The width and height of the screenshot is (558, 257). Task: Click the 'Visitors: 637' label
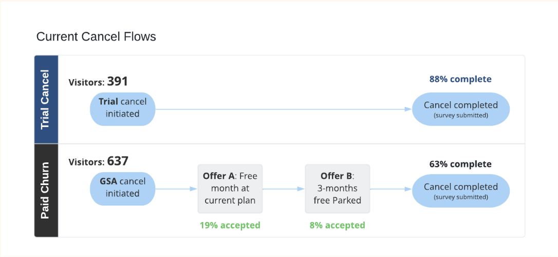tap(98, 161)
